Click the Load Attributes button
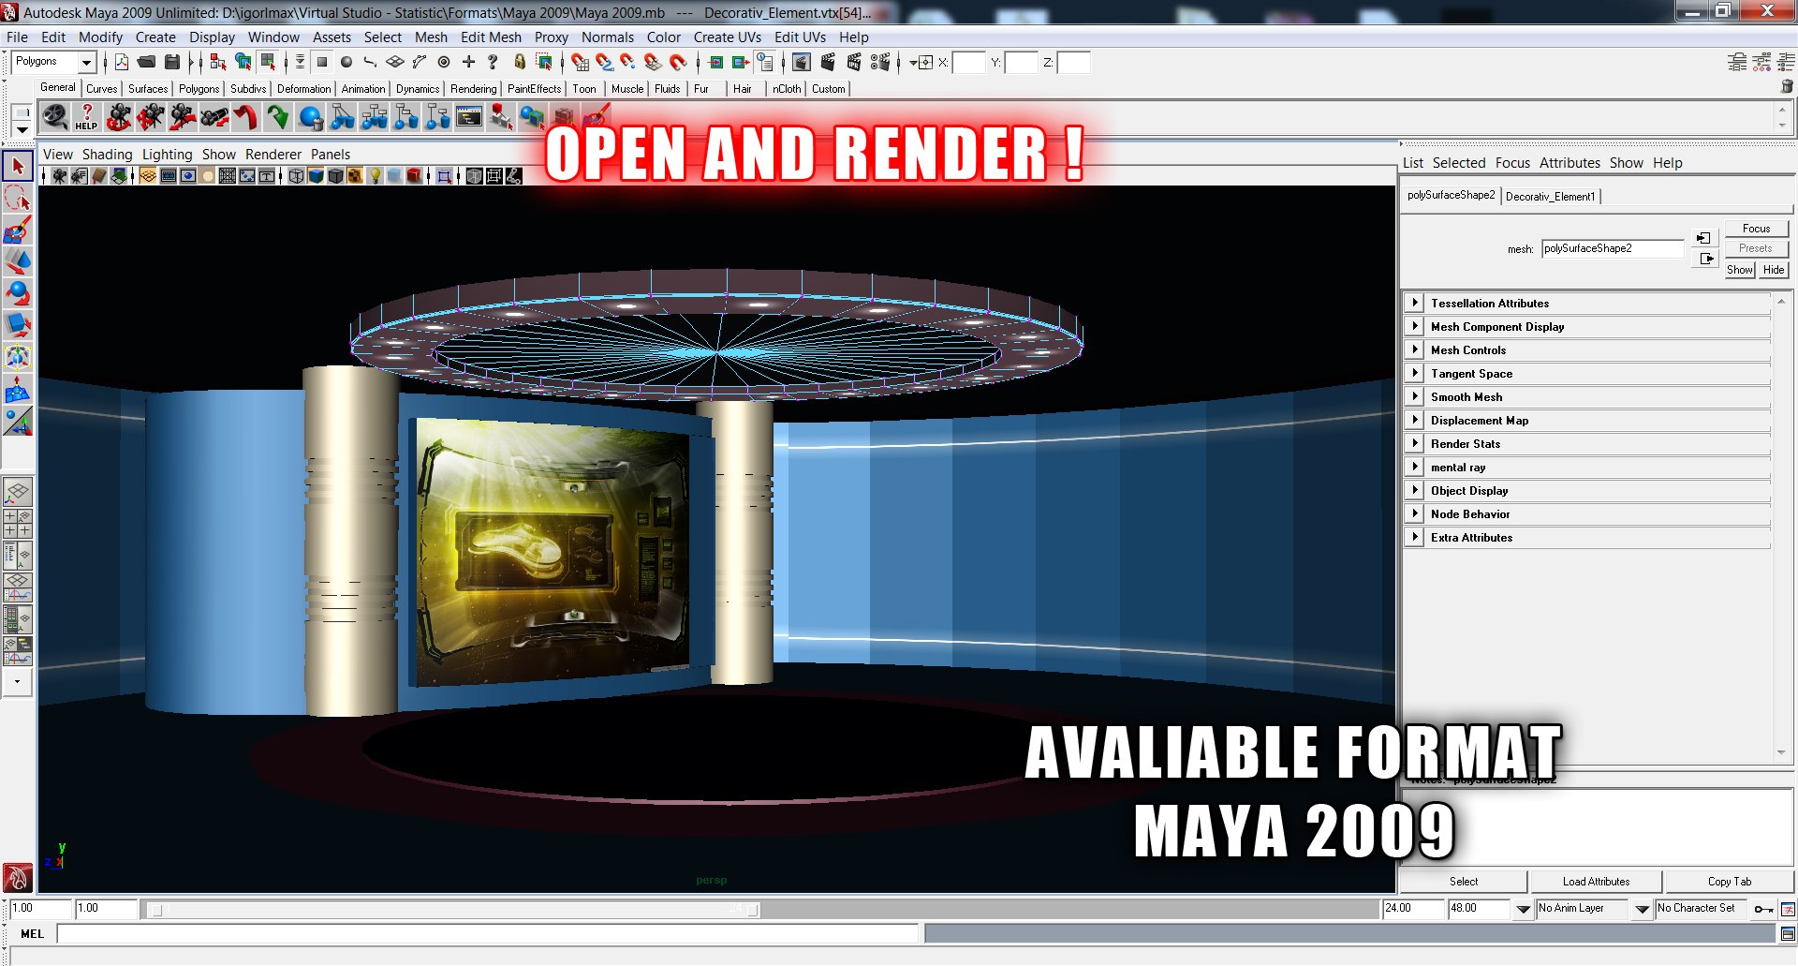The height and width of the screenshot is (966, 1798). click(1596, 882)
